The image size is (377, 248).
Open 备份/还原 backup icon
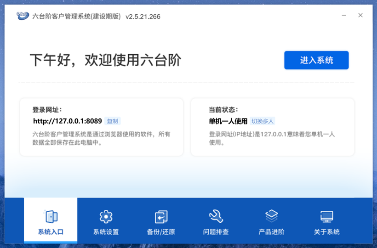(161, 216)
